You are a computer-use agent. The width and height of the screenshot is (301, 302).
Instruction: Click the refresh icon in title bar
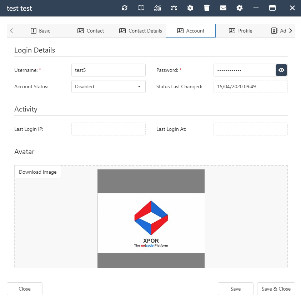click(125, 8)
